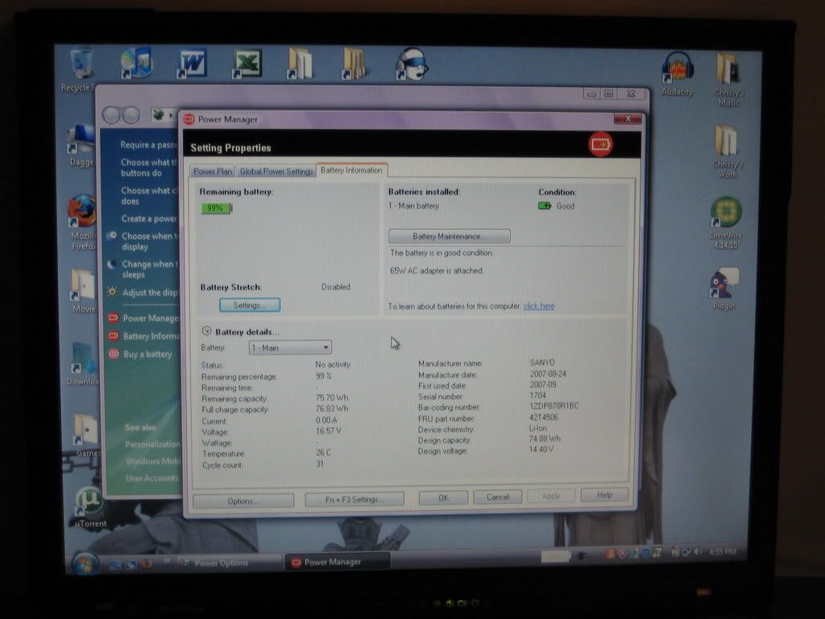Open the uTorrent desktop shortcut
Image resolution: width=825 pixels, height=619 pixels.
tap(90, 503)
